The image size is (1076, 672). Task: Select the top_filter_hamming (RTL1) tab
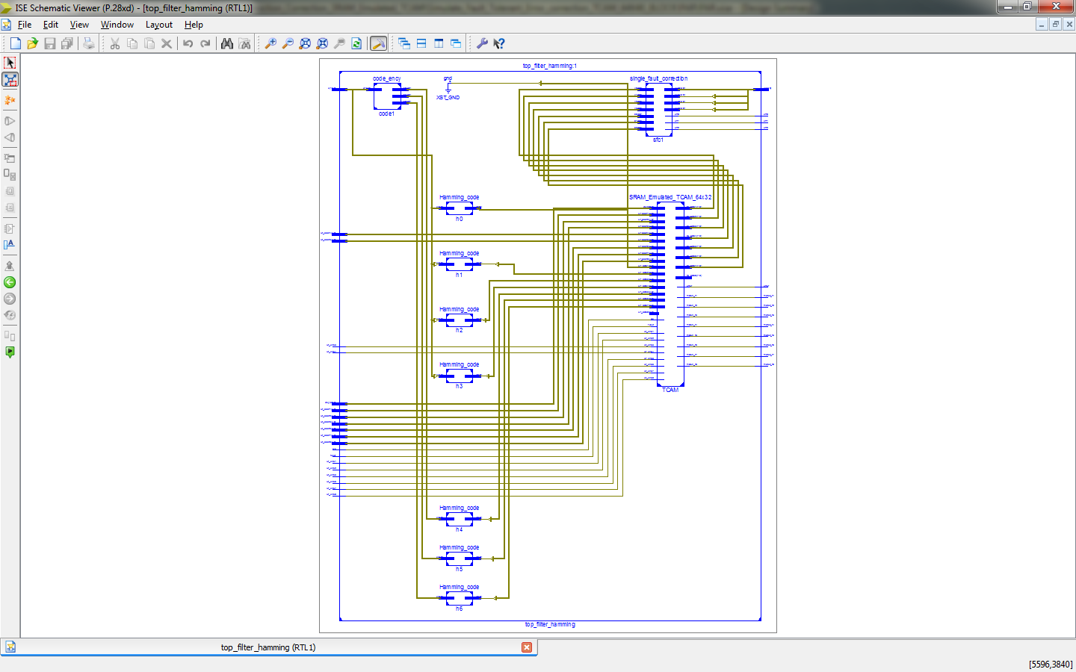pyautogui.click(x=268, y=647)
